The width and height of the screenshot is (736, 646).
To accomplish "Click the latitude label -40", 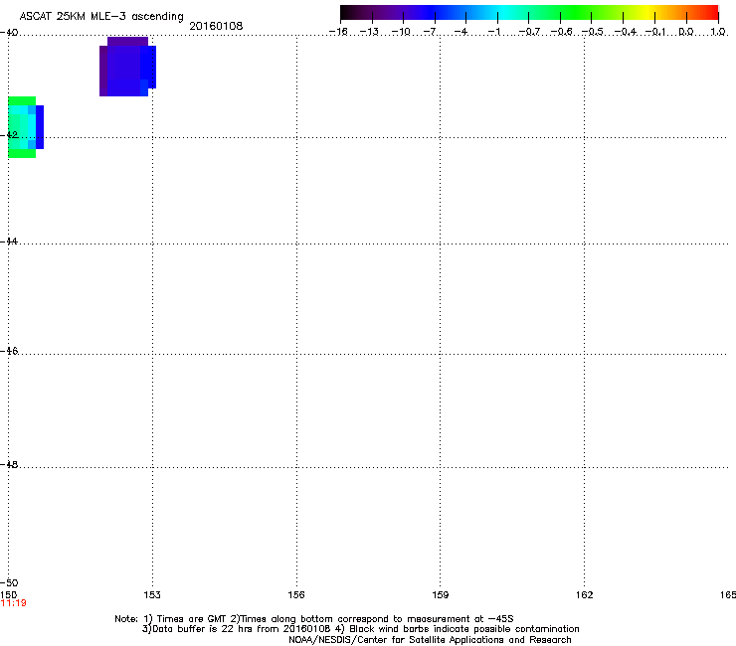I will point(9,33).
